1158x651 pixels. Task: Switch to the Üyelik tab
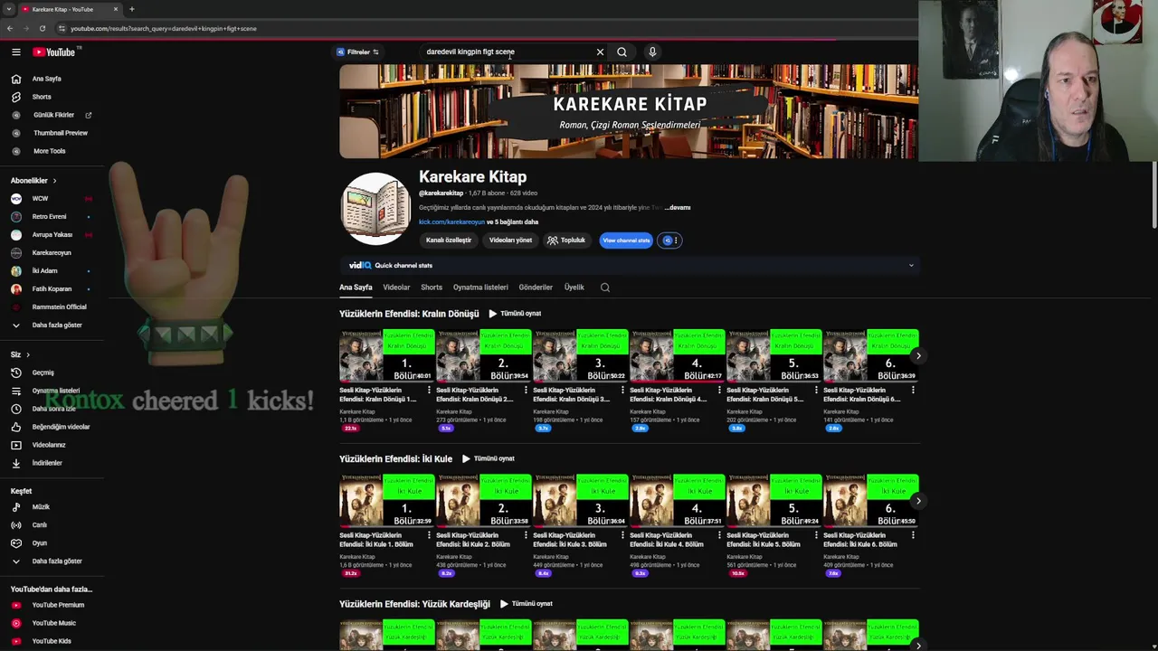click(574, 288)
